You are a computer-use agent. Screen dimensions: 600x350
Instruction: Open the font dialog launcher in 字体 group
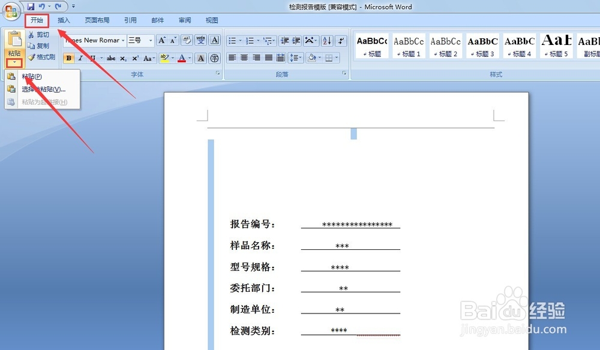coord(218,73)
